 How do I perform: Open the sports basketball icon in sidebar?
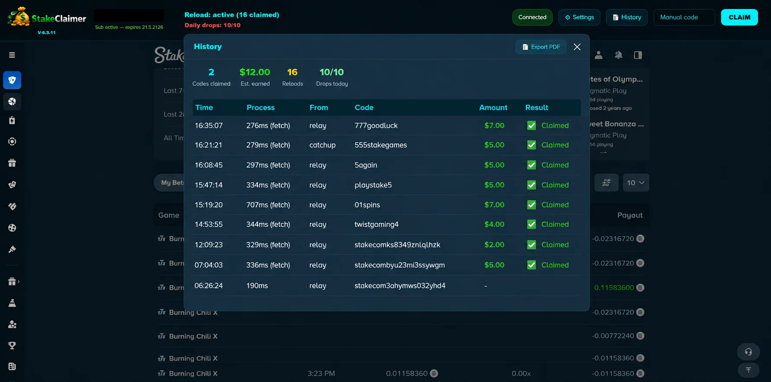pyautogui.click(x=12, y=101)
